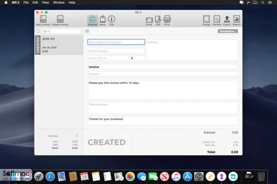Open the Report toolbar icon

237,20
